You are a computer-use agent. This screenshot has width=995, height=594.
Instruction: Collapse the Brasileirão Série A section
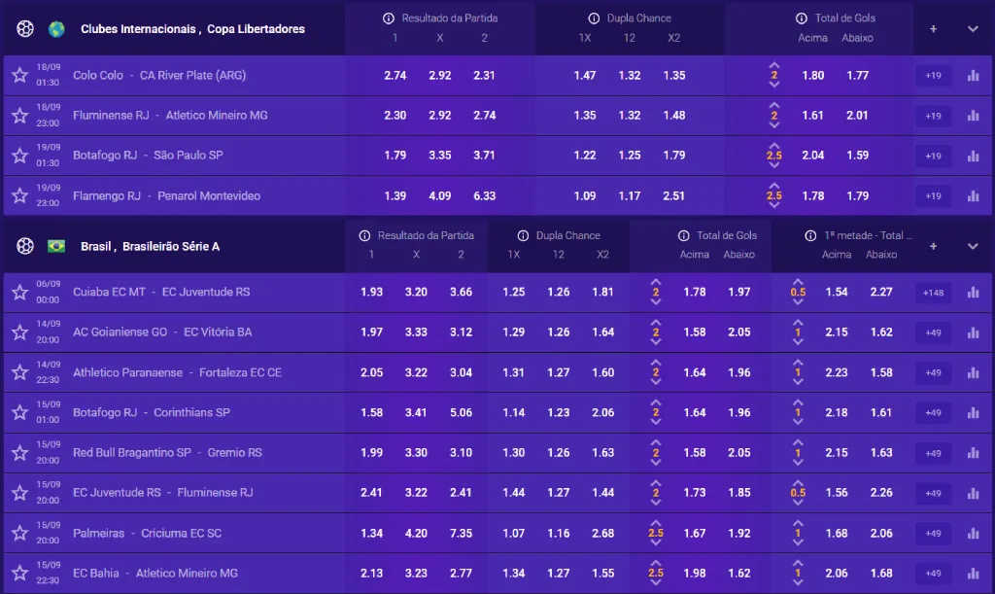[x=973, y=246]
